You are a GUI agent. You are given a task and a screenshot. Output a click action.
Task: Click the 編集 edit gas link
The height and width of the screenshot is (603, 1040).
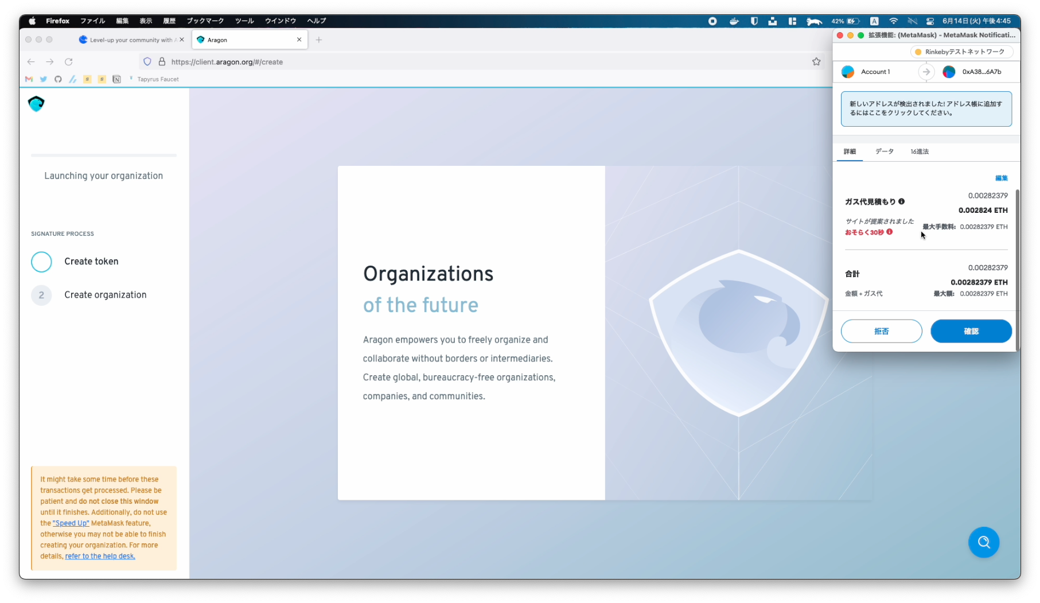(1001, 178)
